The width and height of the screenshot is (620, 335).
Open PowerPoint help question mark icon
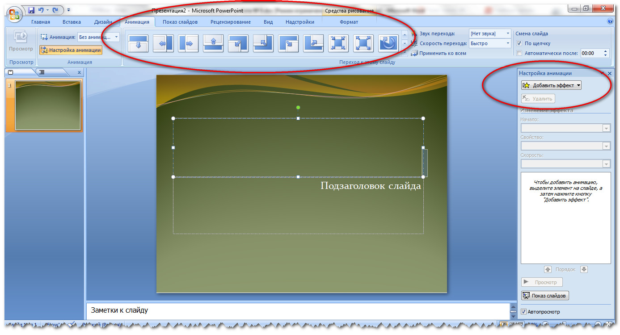610,21
